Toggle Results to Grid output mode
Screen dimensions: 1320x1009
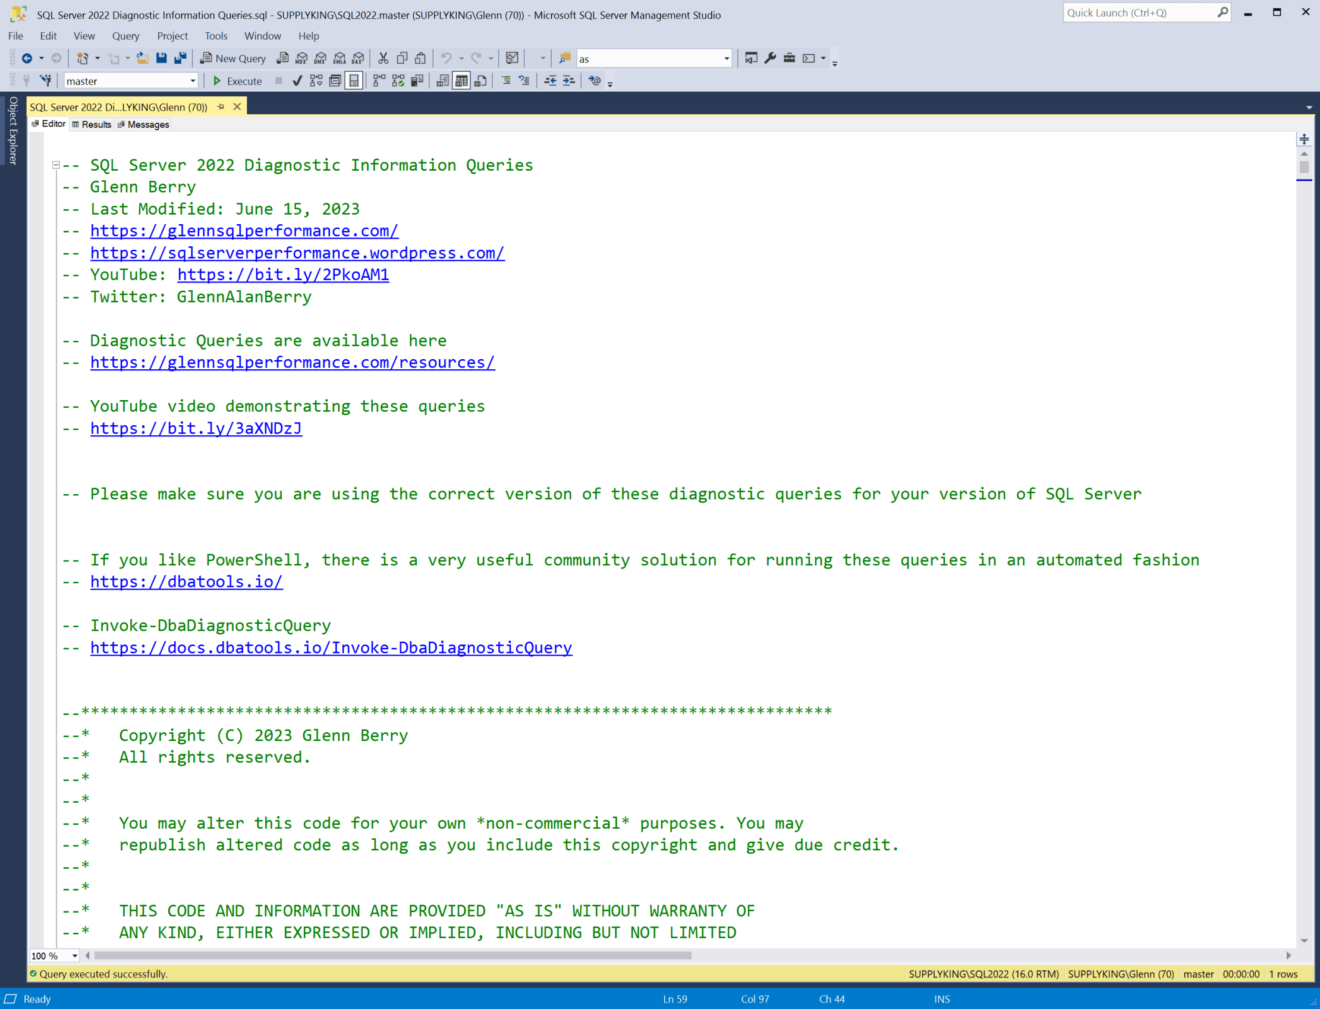pyautogui.click(x=460, y=80)
